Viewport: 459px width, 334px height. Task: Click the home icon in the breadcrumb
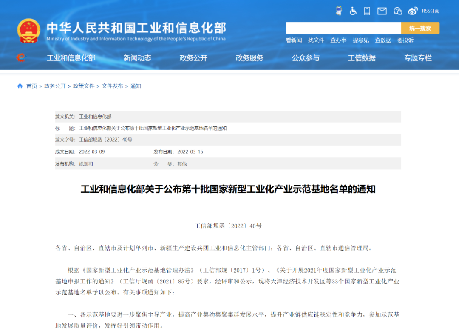pyautogui.click(x=20, y=86)
